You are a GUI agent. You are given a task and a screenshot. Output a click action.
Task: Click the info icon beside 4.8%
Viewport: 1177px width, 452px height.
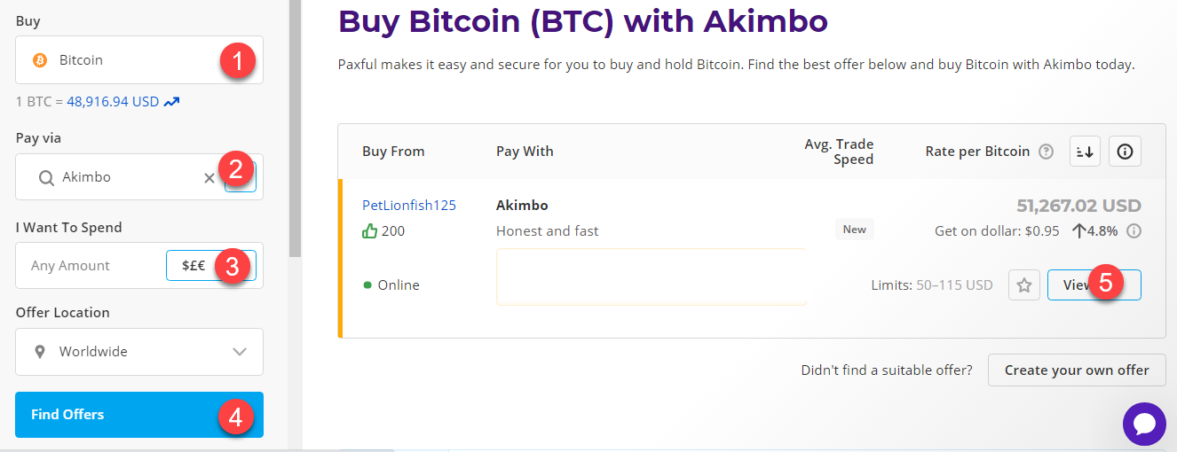coord(1134,231)
